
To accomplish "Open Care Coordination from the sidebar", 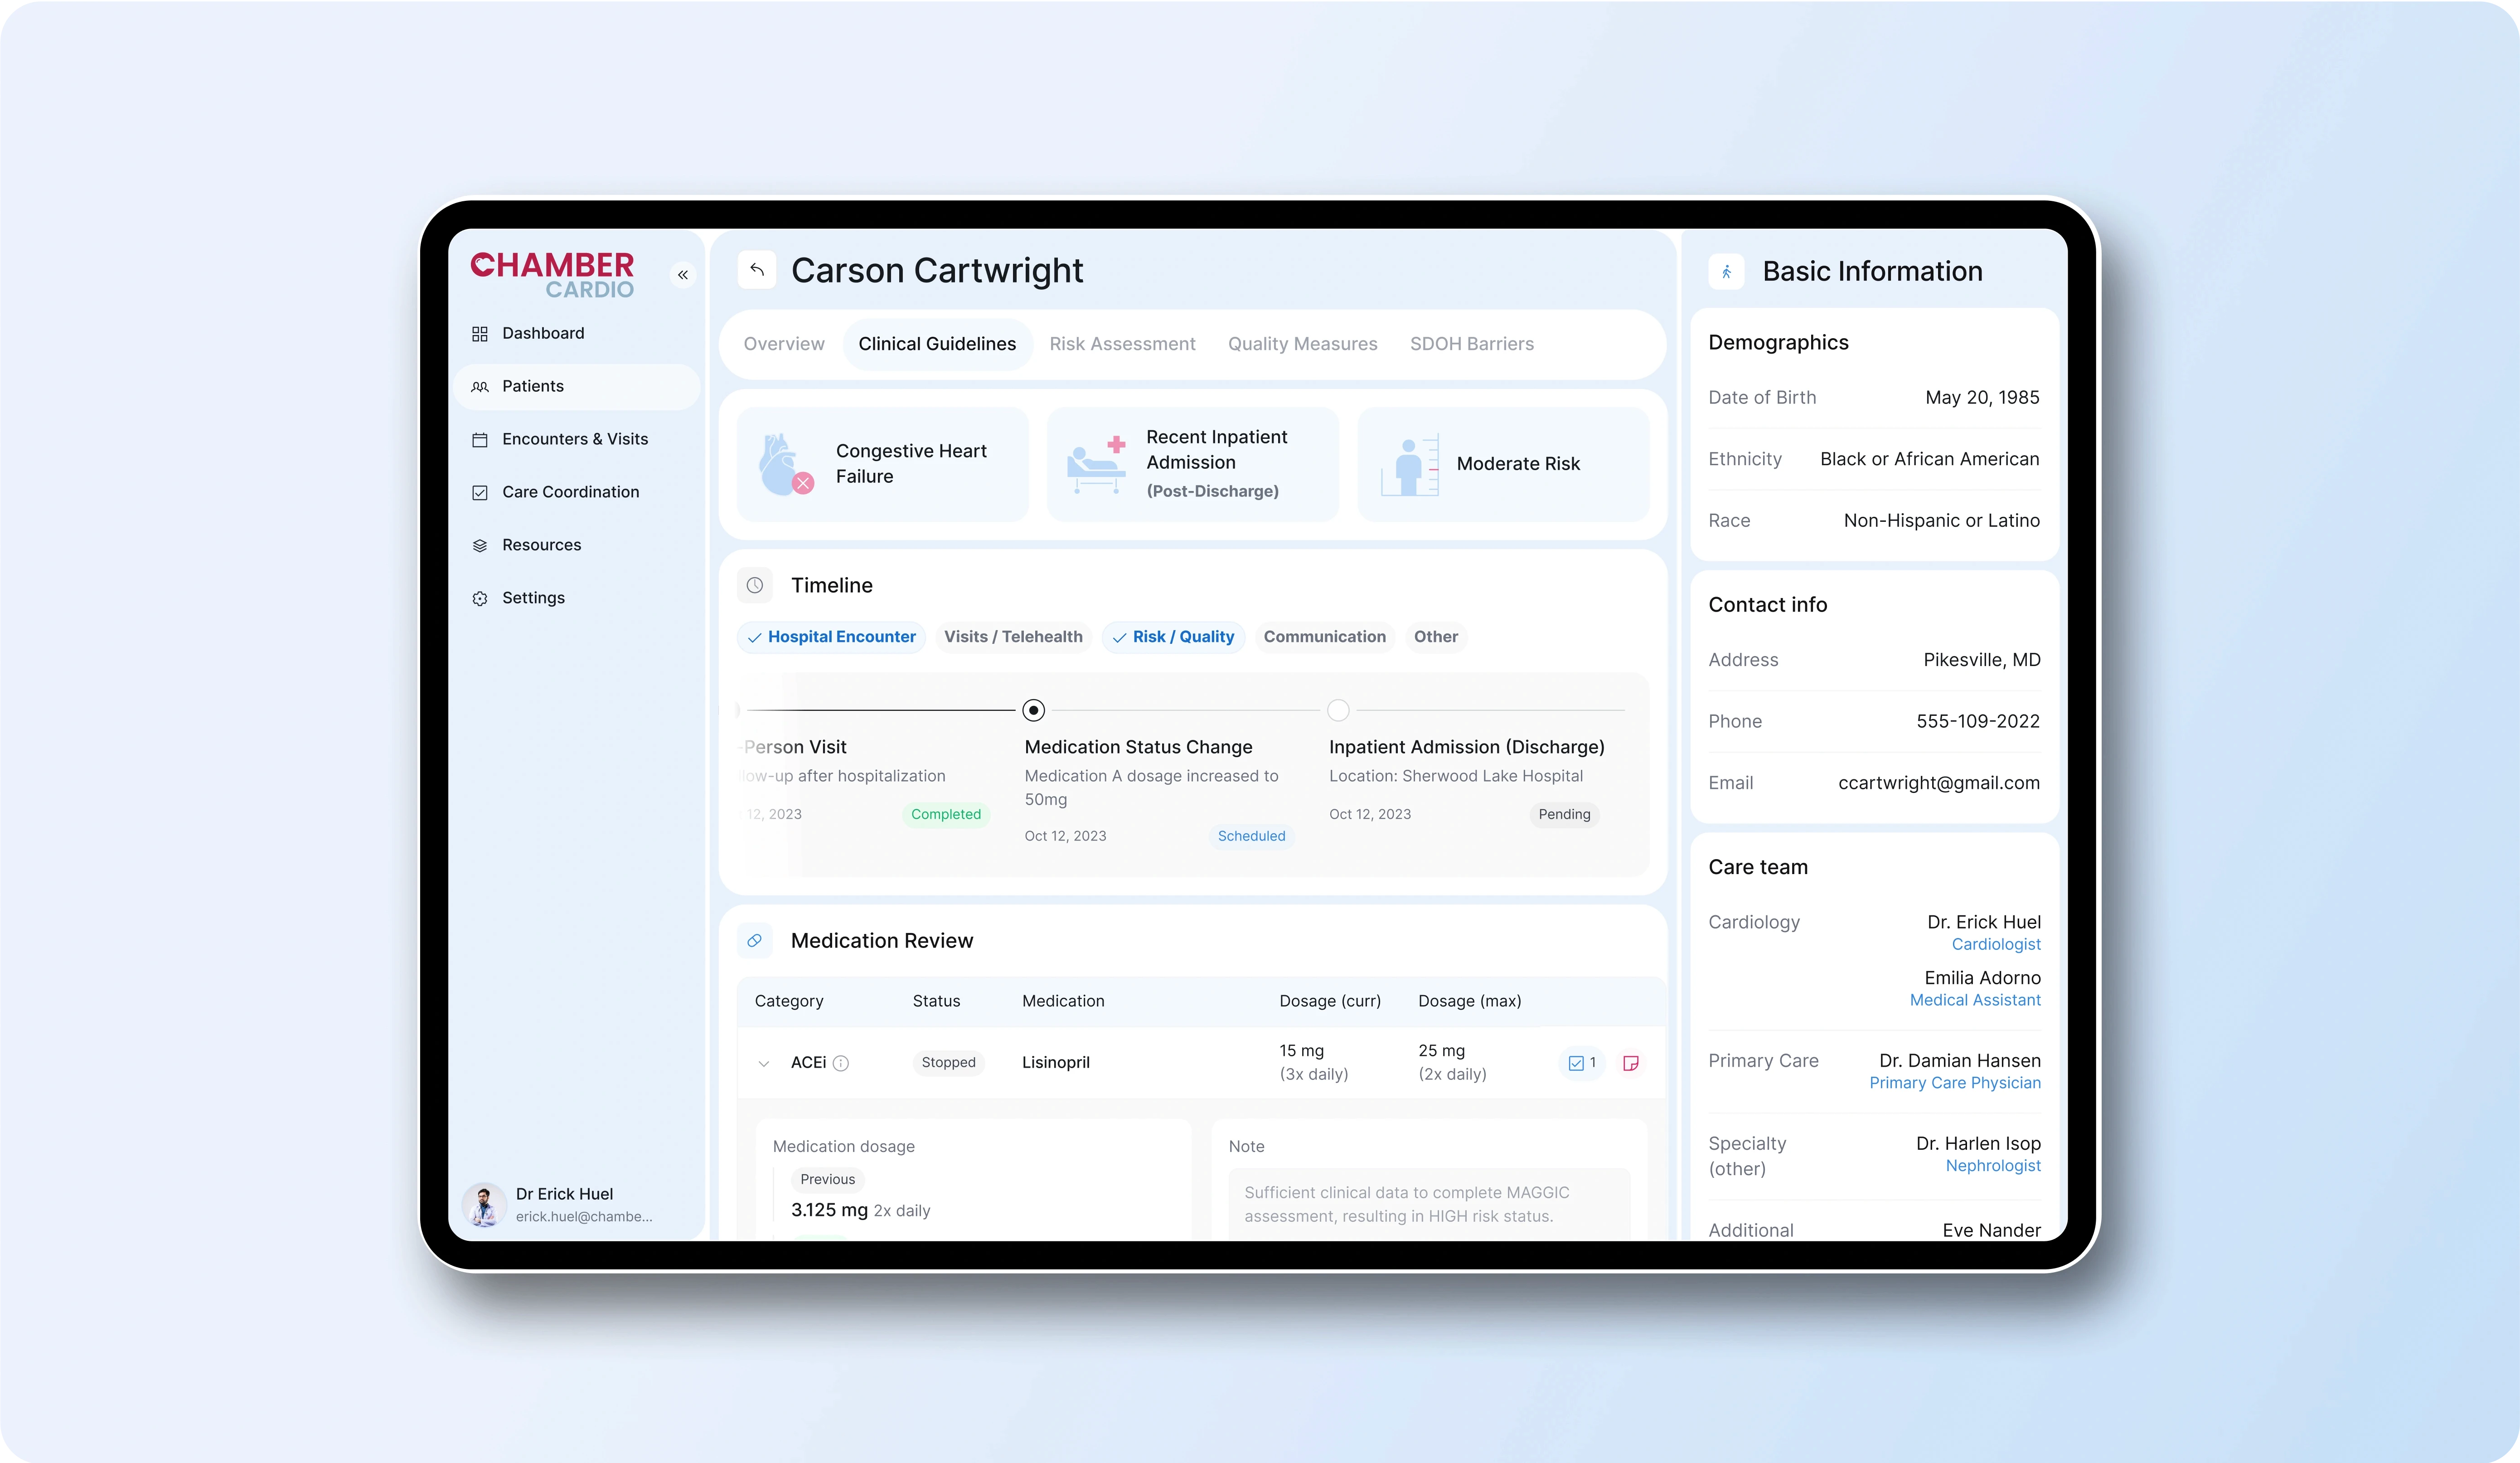I will tap(570, 491).
